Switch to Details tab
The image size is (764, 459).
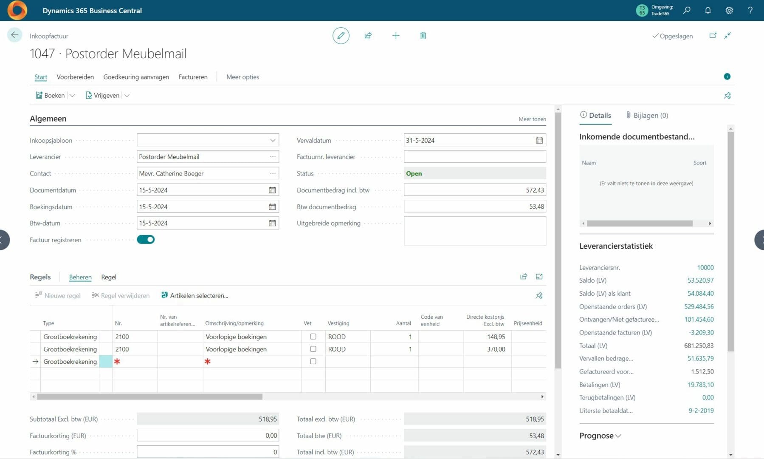(595, 115)
